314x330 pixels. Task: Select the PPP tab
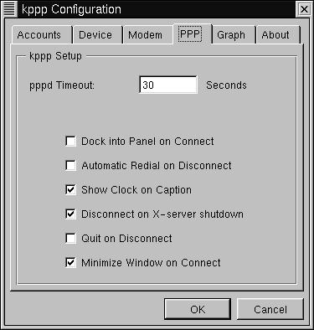point(192,34)
